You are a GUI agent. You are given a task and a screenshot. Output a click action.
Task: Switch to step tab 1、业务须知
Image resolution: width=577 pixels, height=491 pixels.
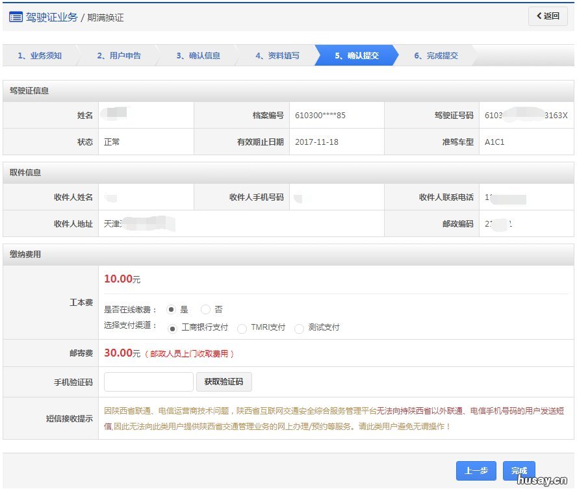(x=39, y=56)
